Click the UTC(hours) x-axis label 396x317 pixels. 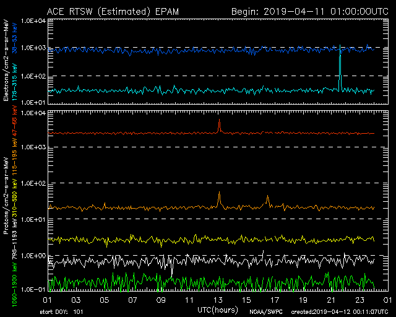218,308
